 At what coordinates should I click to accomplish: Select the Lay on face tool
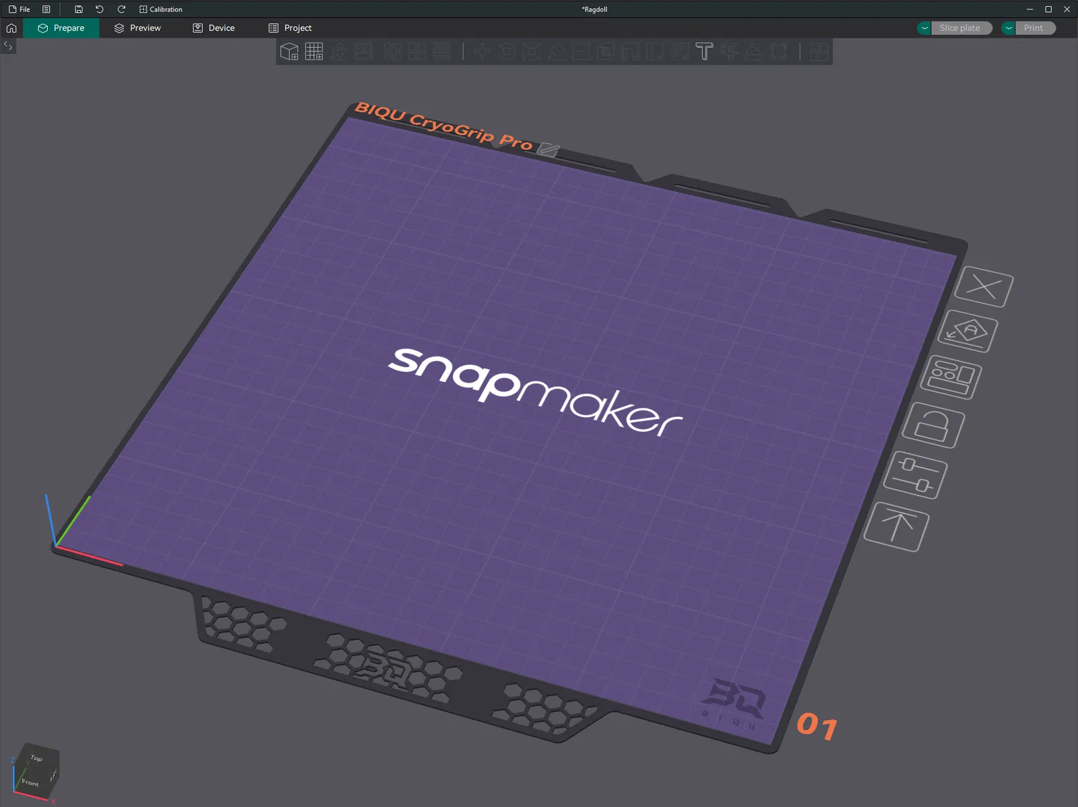pos(557,52)
